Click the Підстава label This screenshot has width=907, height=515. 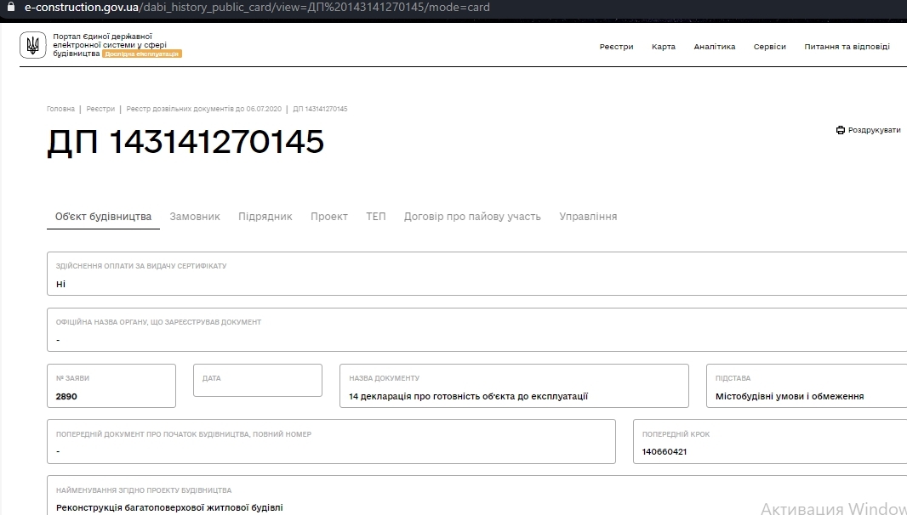point(733,378)
